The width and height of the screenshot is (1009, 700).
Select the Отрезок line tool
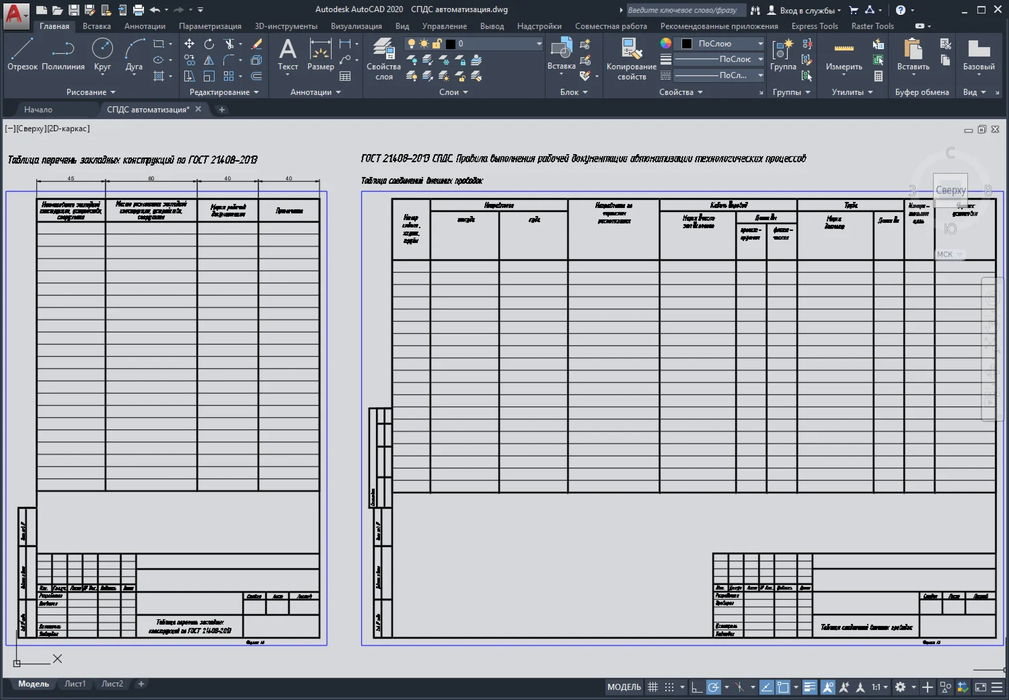pyautogui.click(x=22, y=54)
